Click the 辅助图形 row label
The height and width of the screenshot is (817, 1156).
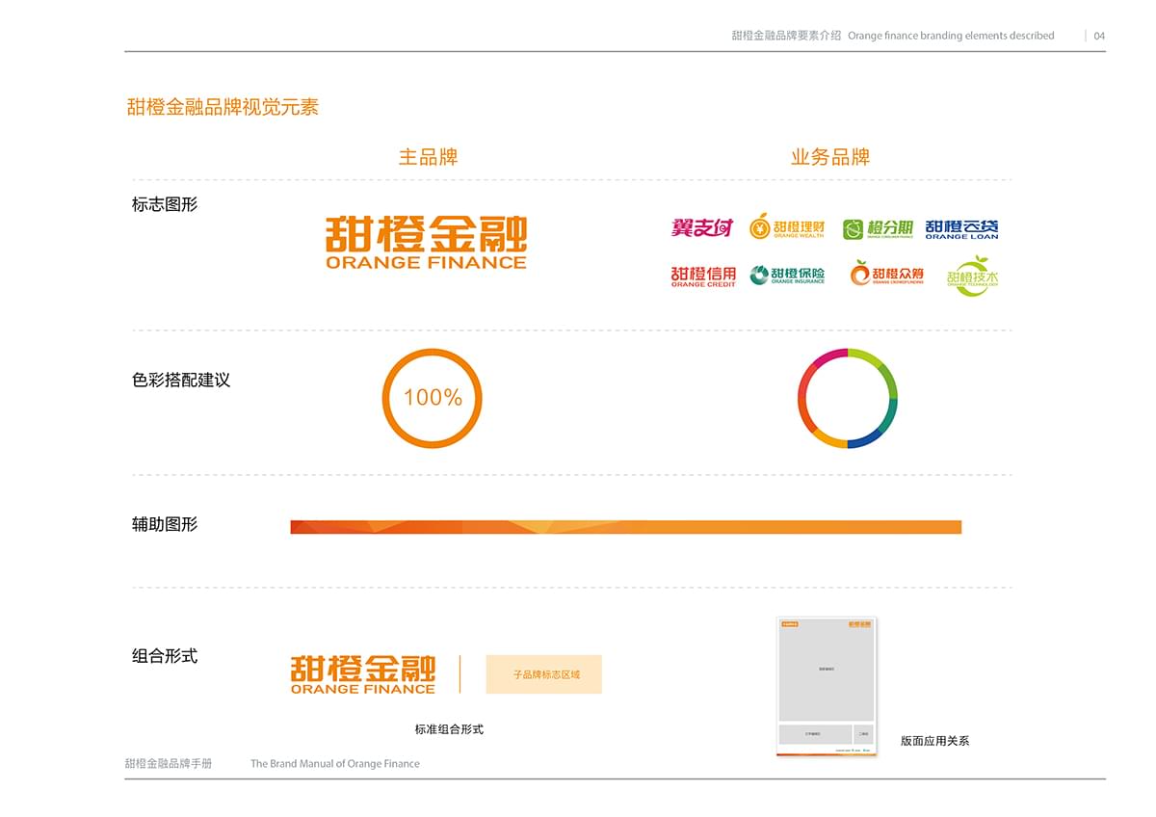click(x=165, y=524)
